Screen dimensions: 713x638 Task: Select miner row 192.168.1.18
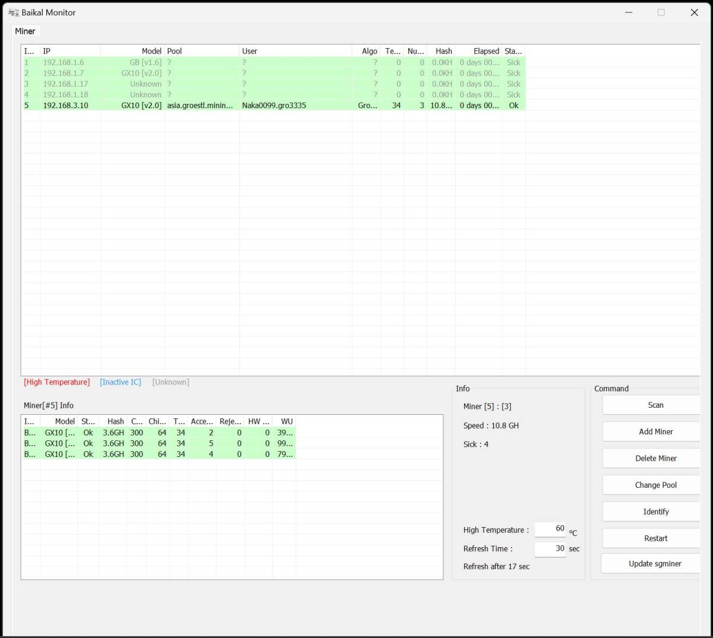point(273,94)
